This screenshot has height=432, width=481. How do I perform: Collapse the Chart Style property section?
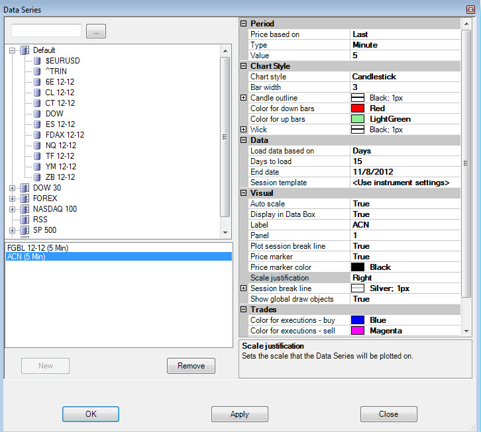[x=244, y=66]
